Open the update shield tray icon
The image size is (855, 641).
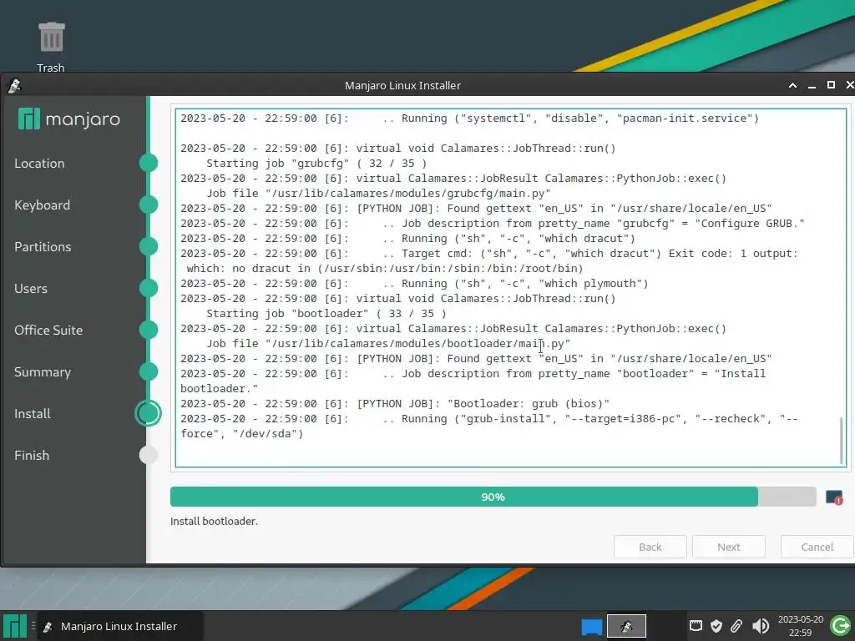(x=716, y=626)
